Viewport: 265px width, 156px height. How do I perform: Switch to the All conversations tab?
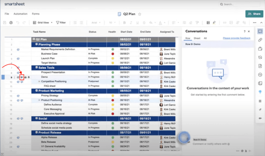click(205, 38)
